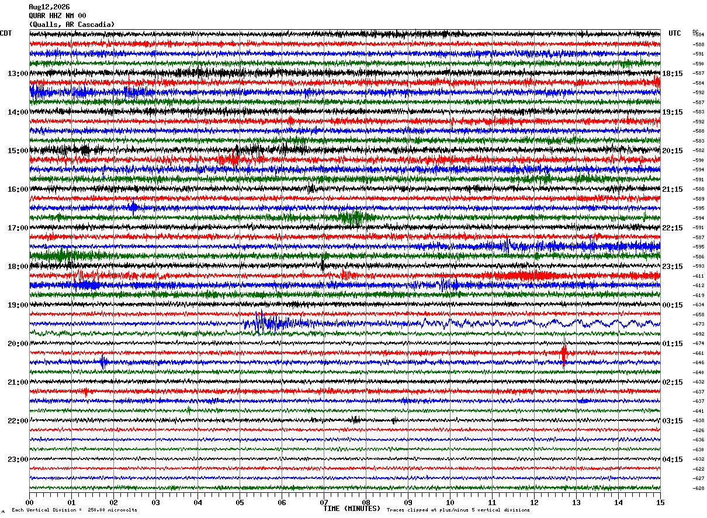Click the DC offset value -611
This screenshot has height=518, width=707.
pyautogui.click(x=698, y=276)
